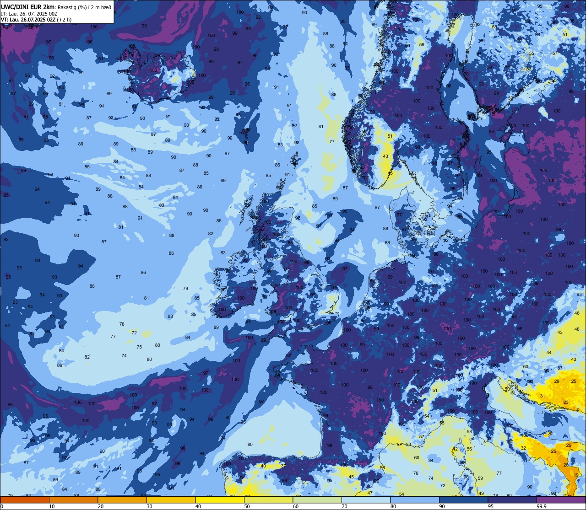Click the value "53" in southern France
Screen dimensions: 586x510
click(x=408, y=445)
